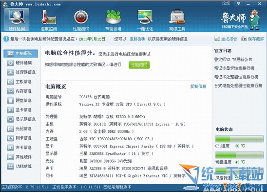267x193 pixels.
Task: Click the 一键优化 monitor icon
Action: [x=145, y=17]
